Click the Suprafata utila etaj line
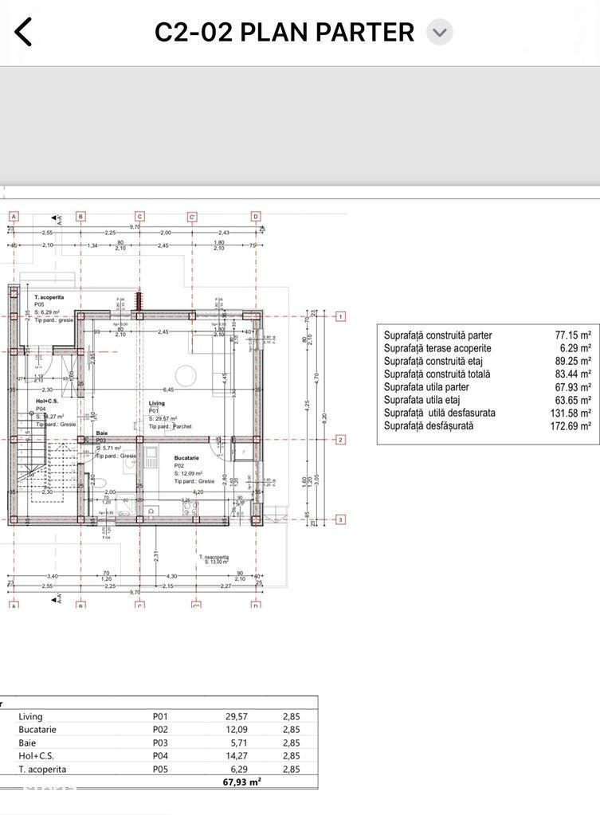 click(487, 400)
